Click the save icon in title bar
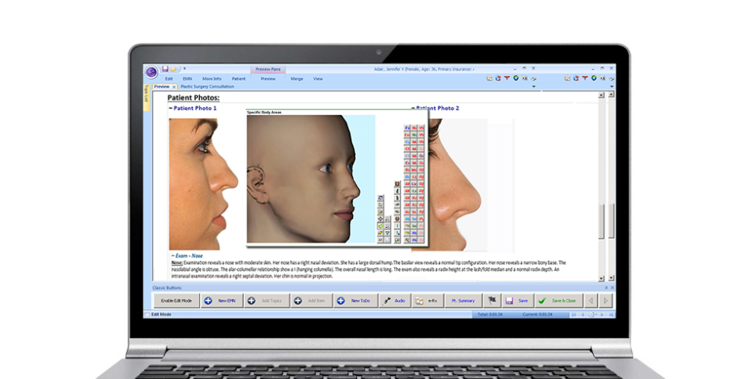 point(165,69)
